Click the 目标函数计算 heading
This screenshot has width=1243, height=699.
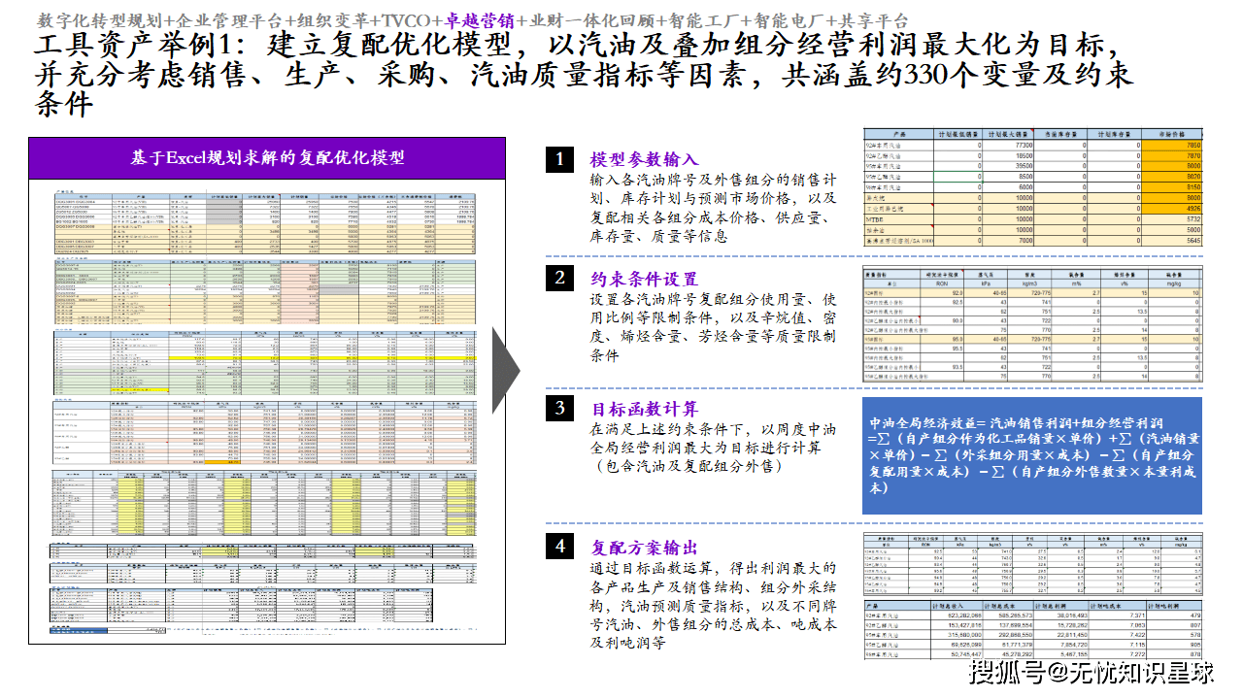tap(643, 409)
